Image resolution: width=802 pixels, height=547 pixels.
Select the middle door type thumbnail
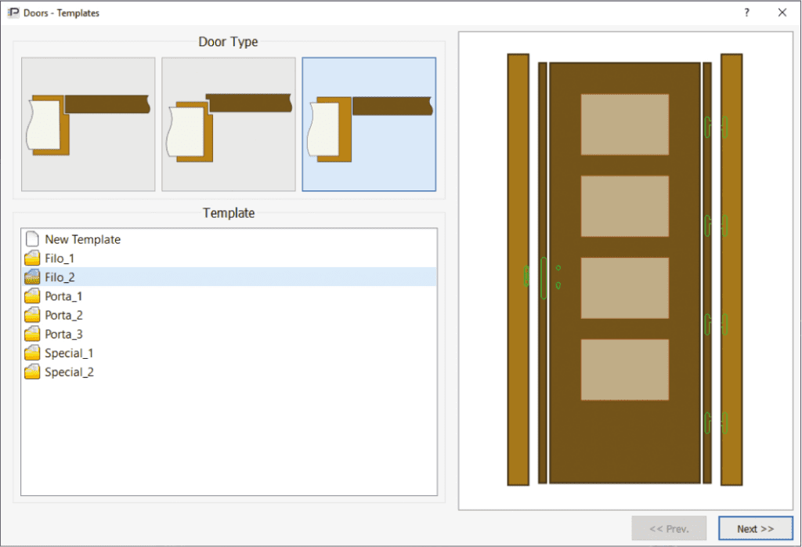coord(229,125)
